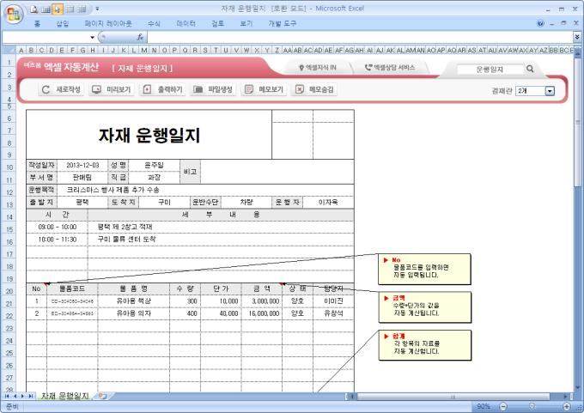Click the fx Insert Function icon
The height and width of the screenshot is (413, 584).
tap(140, 38)
